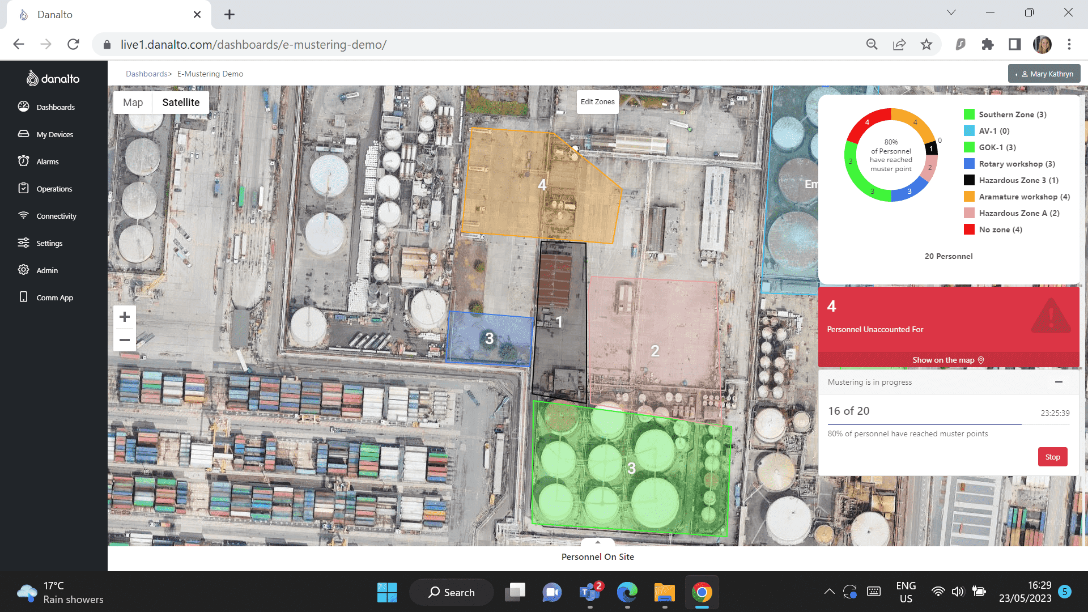Click the pink zone 2 on map
Screen dimensions: 1088x612
pyautogui.click(x=654, y=351)
